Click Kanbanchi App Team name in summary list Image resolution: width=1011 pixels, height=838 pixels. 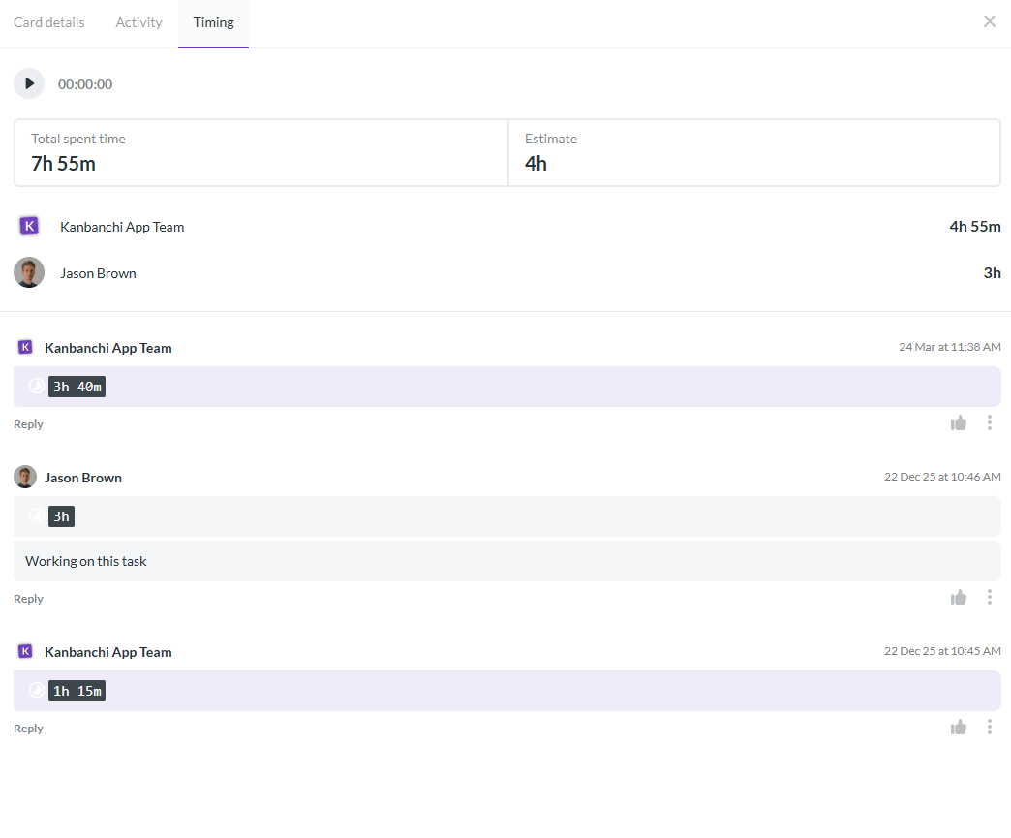[122, 227]
